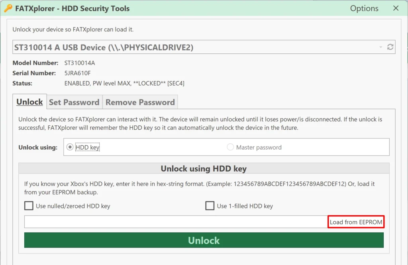Select the HDD key radio button
Screen dimensions: 408x265
[x=70, y=147]
